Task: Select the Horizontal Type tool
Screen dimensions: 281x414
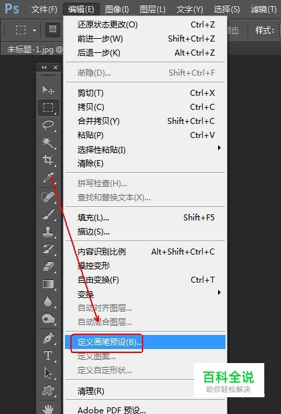Action: click(48, 356)
